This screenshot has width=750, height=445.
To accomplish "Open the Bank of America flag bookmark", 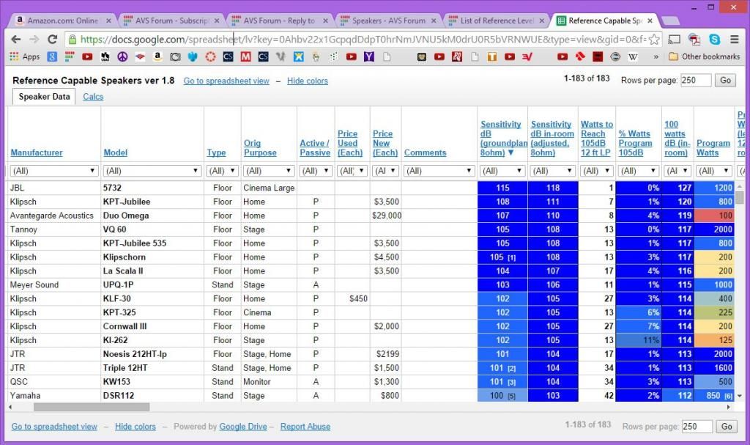I will pyautogui.click(x=140, y=56).
